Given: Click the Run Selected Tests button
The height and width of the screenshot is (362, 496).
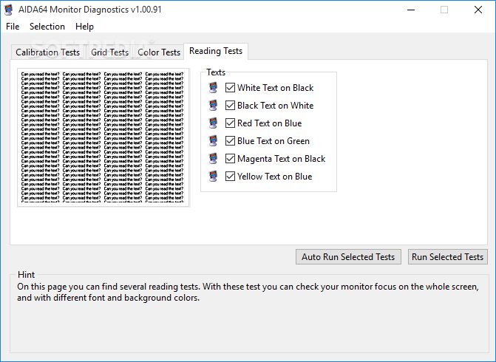Looking at the screenshot, I should 448,256.
